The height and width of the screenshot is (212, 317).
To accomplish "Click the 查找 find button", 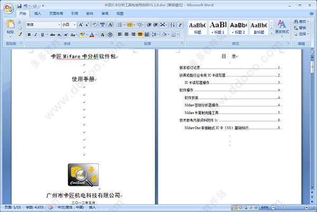I will [x=301, y=22].
